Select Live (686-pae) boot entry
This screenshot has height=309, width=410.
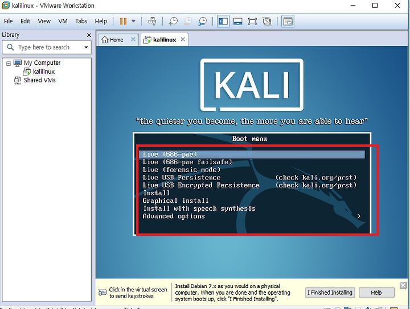252,154
